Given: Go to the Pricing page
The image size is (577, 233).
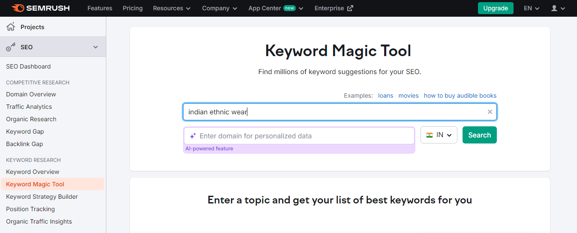Looking at the screenshot, I should click(x=132, y=8).
